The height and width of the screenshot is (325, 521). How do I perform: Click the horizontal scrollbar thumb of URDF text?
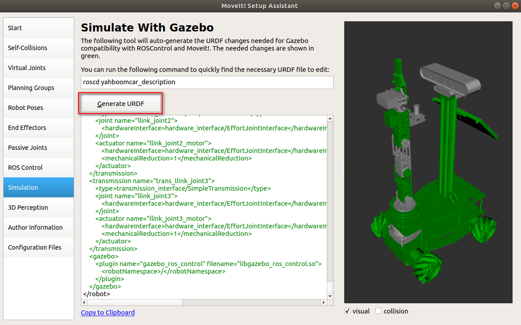135,302
